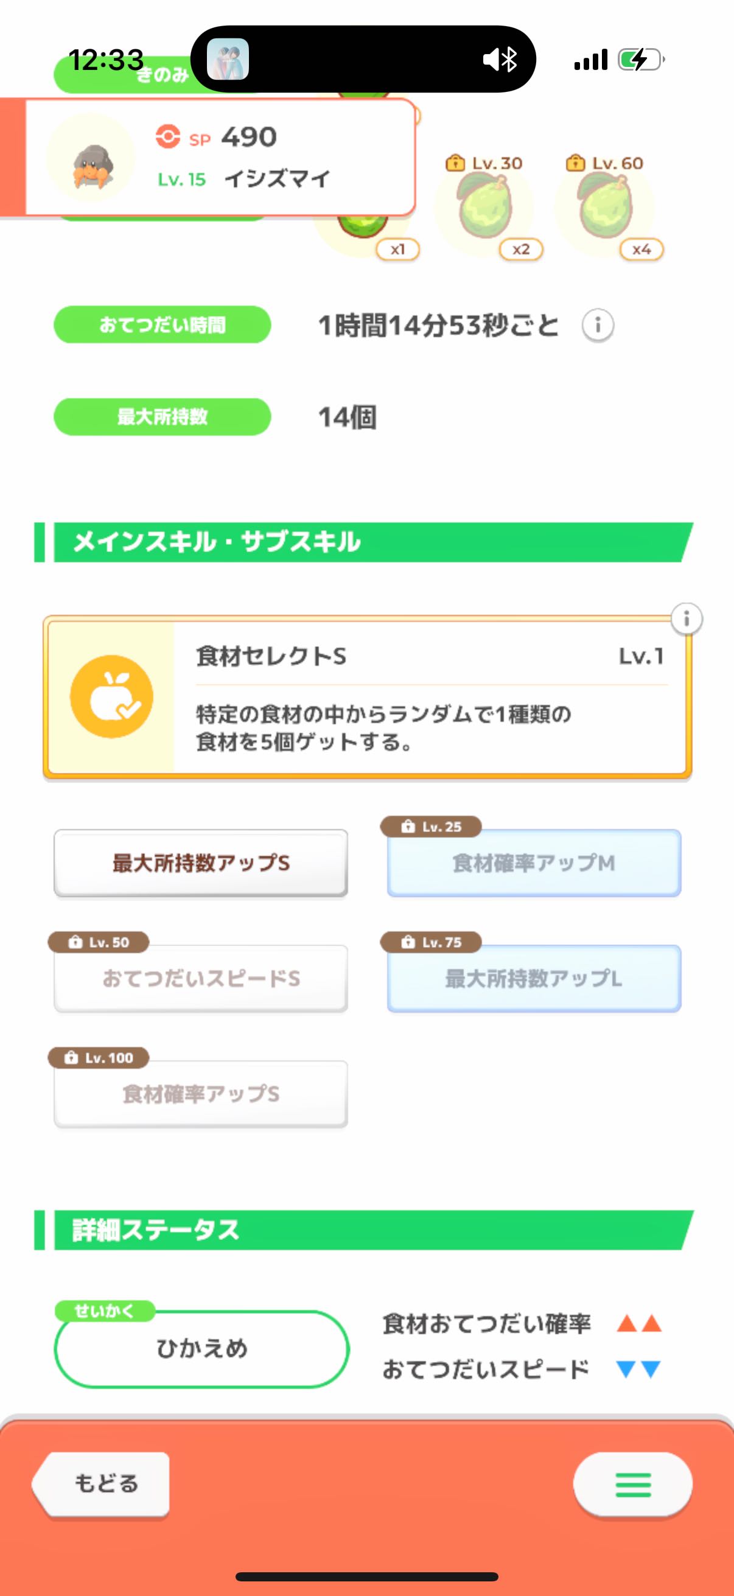
Task: Open info icon on main skill card
Action: point(687,618)
